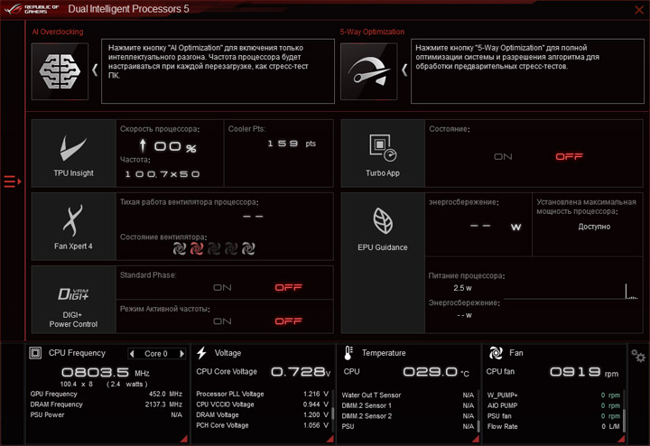The image size is (650, 446).
Task: Close the Dual Intelligent Processors window
Action: pos(639,10)
